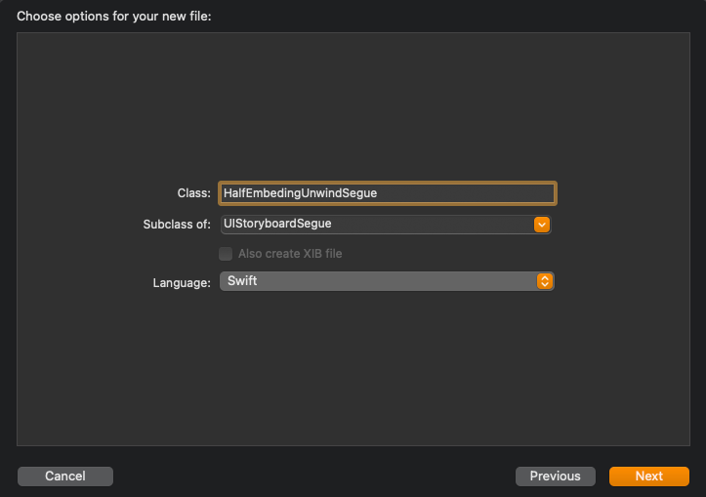The width and height of the screenshot is (706, 497).
Task: Click the 'Subclass of:' label
Action: coord(177,225)
